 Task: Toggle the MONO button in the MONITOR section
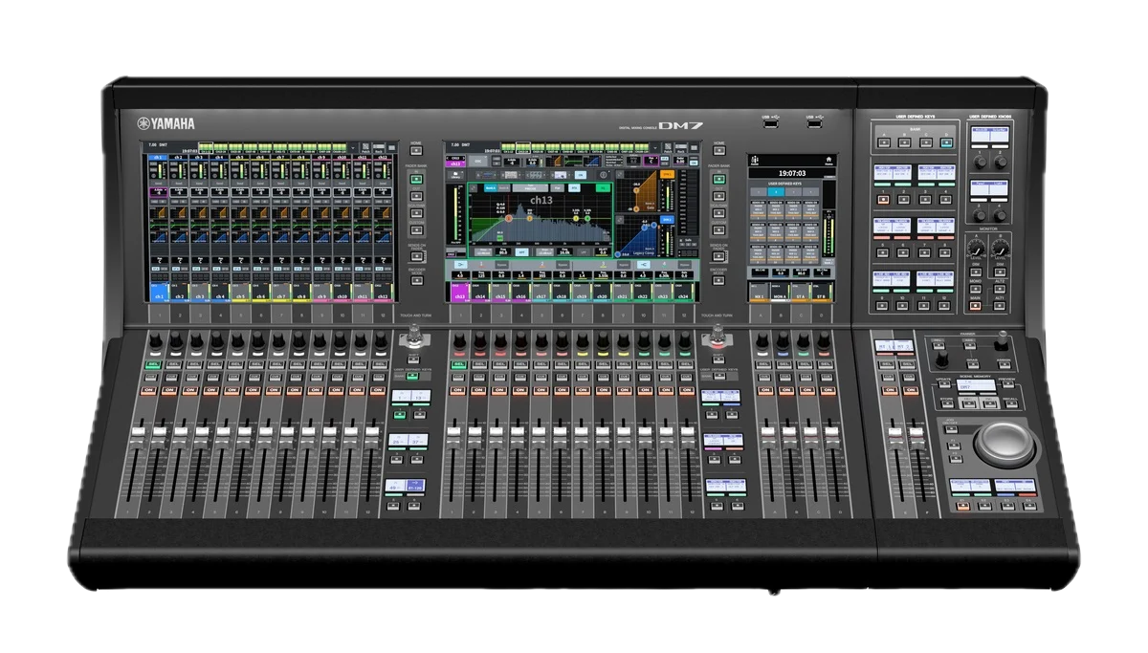[x=976, y=291]
